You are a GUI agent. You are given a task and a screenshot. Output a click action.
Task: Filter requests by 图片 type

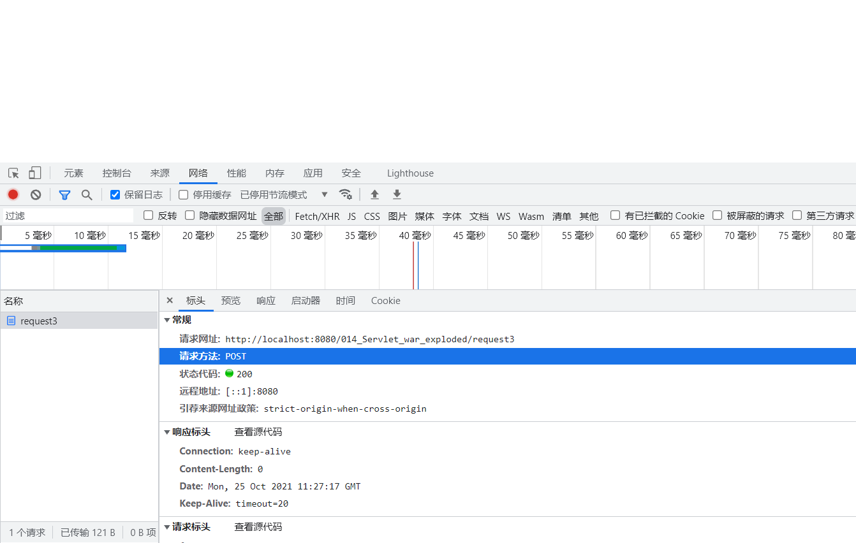[397, 216]
